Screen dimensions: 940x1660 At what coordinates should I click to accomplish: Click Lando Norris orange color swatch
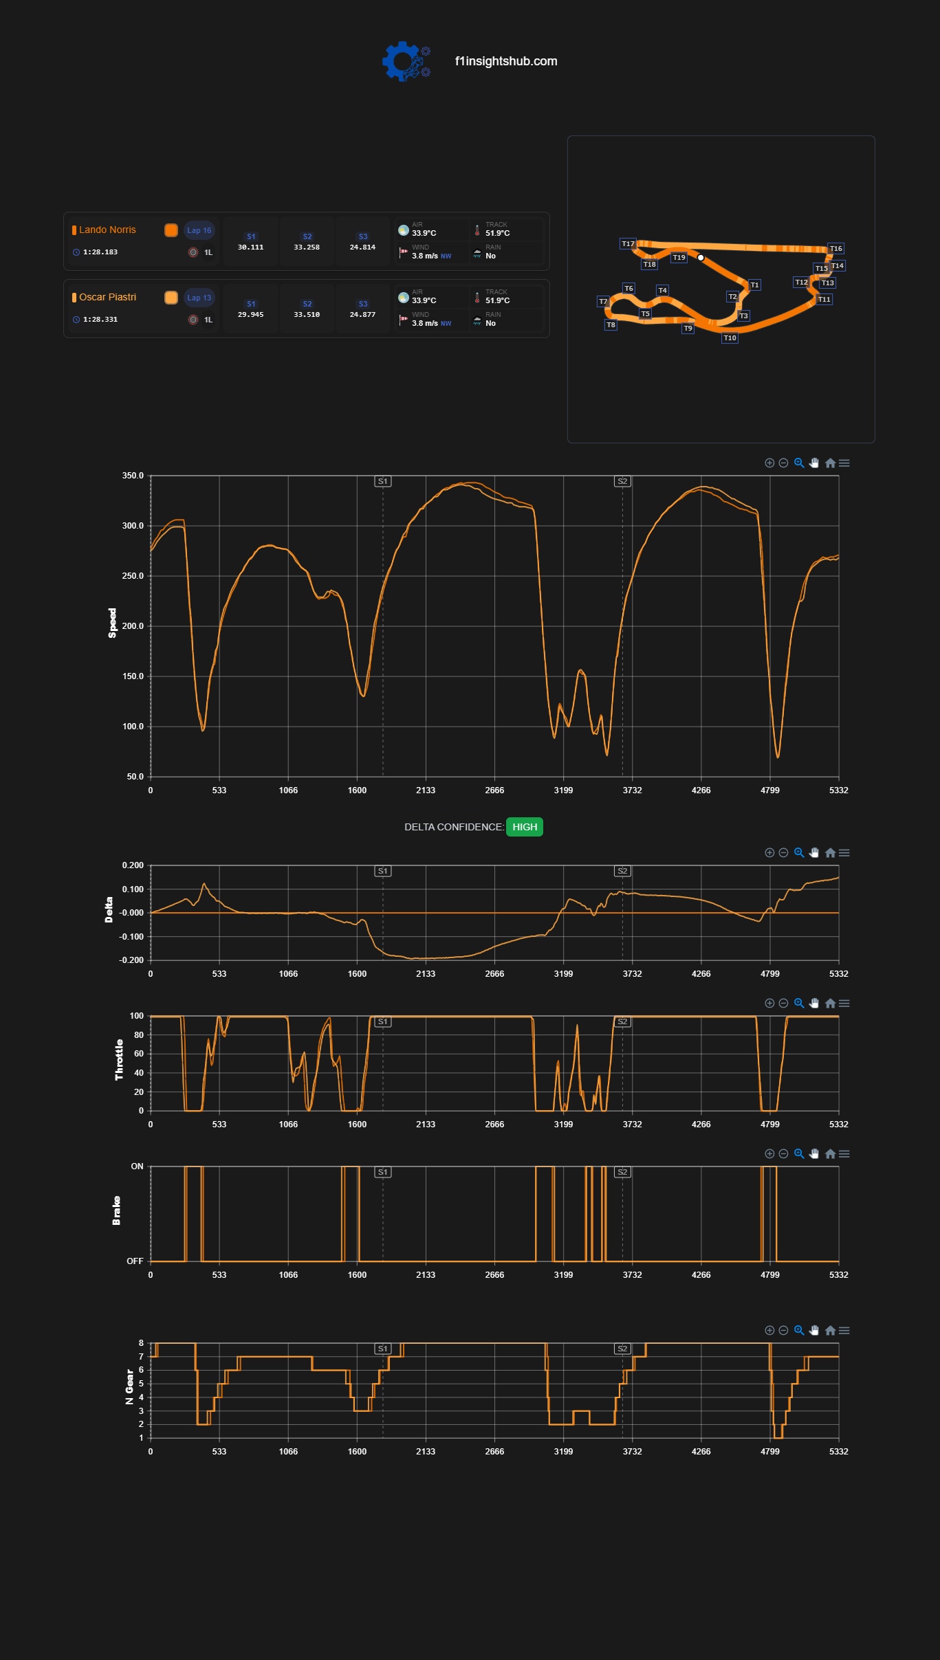click(171, 230)
